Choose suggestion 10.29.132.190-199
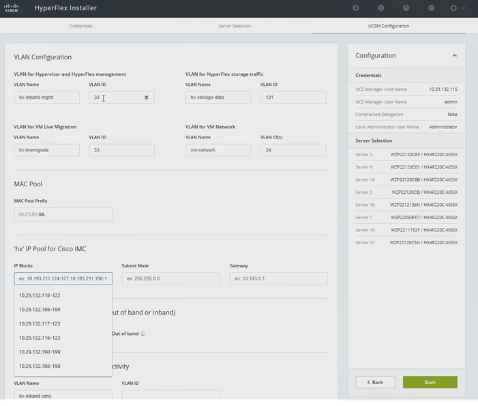The image size is (478, 406). tap(63, 352)
